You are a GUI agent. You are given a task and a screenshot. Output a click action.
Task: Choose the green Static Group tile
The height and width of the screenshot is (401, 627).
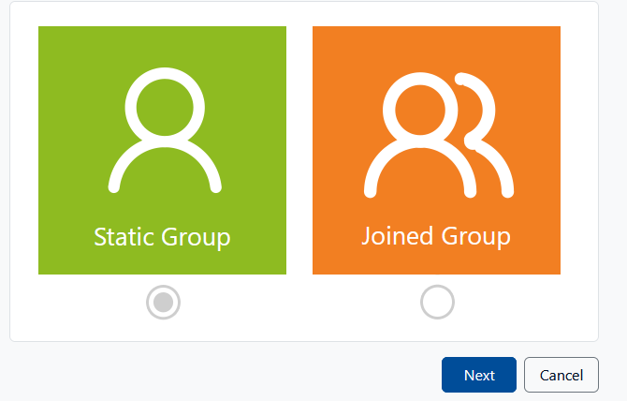tap(162, 150)
